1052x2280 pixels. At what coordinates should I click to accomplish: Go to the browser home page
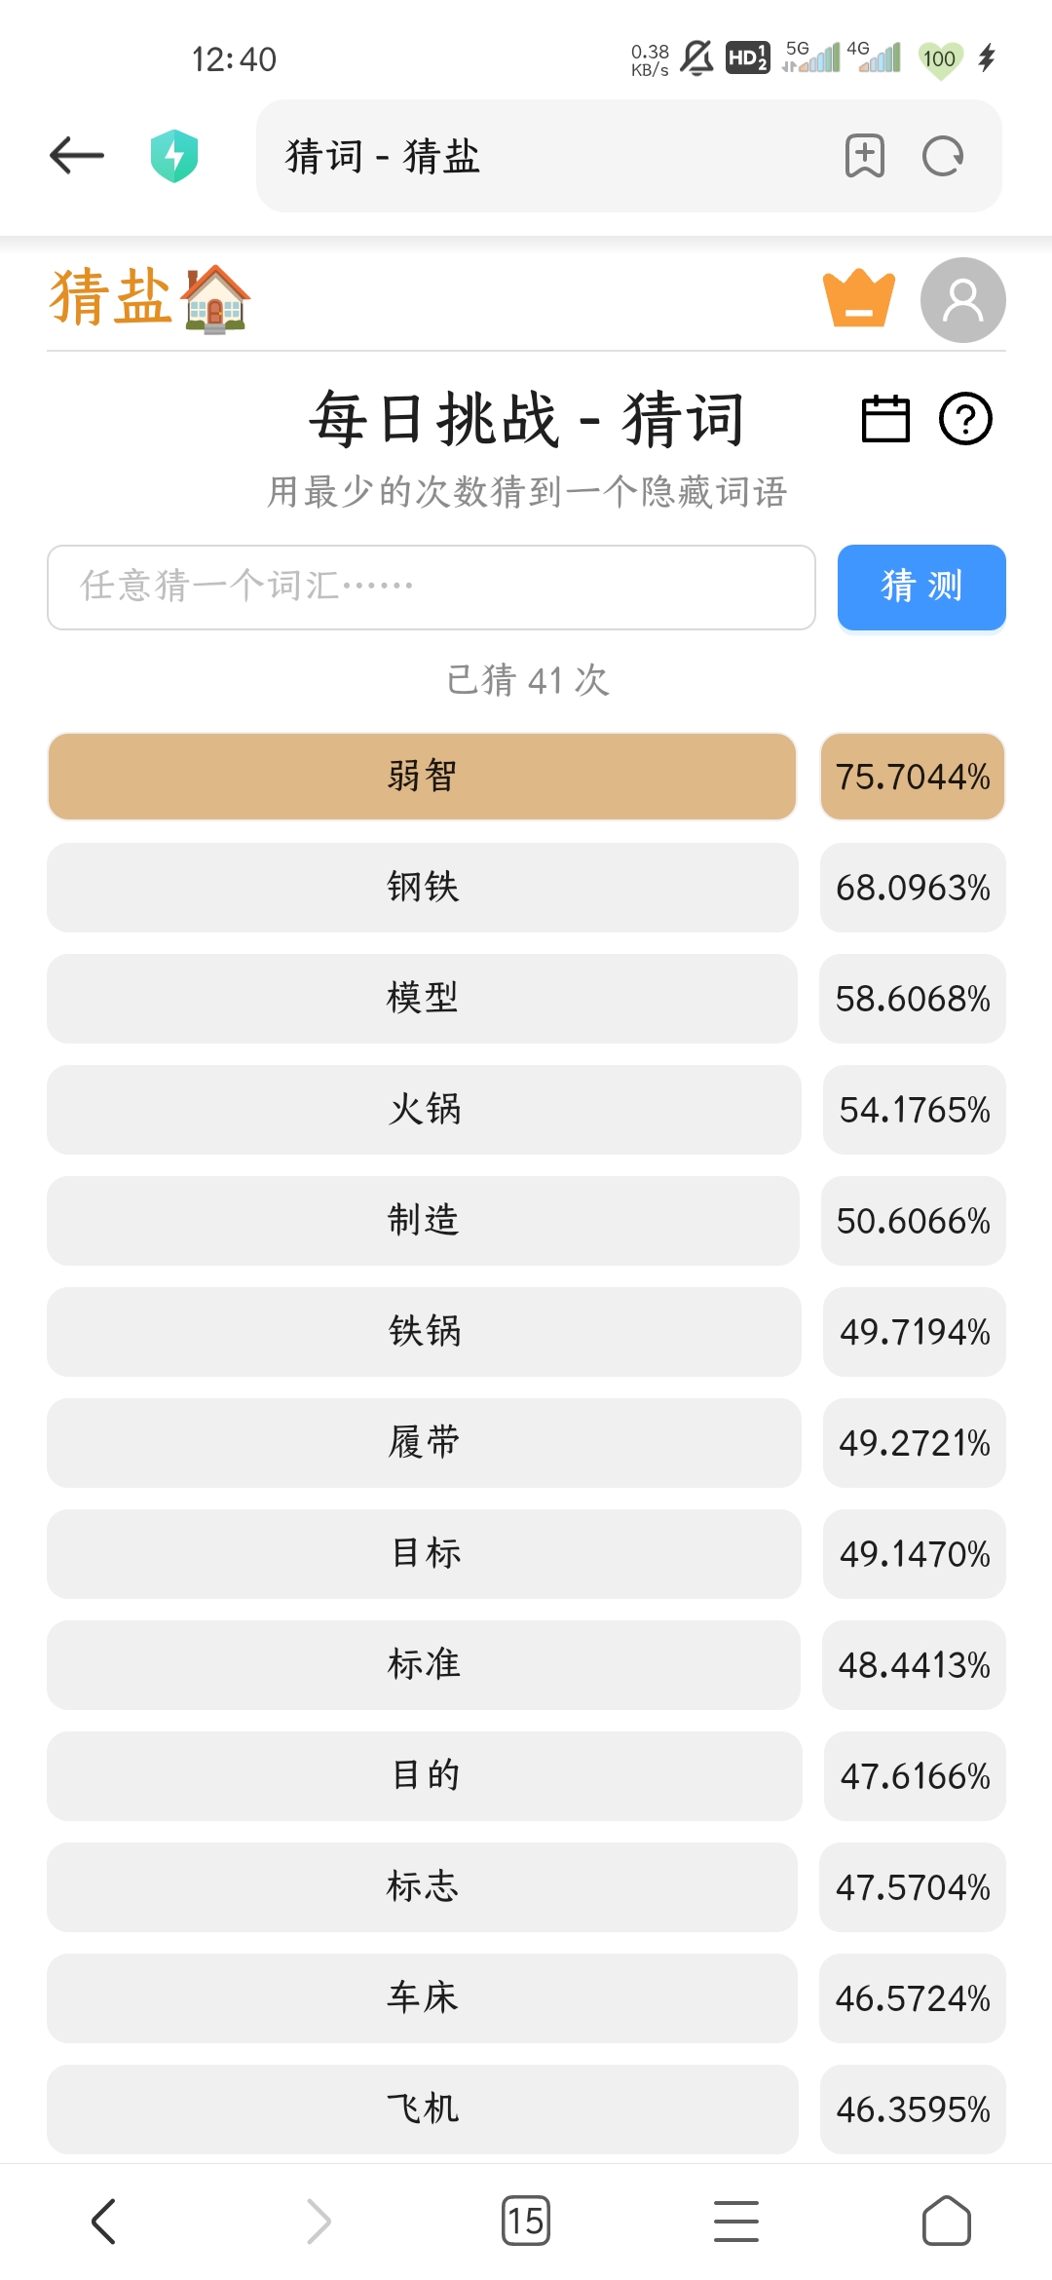[946, 2221]
